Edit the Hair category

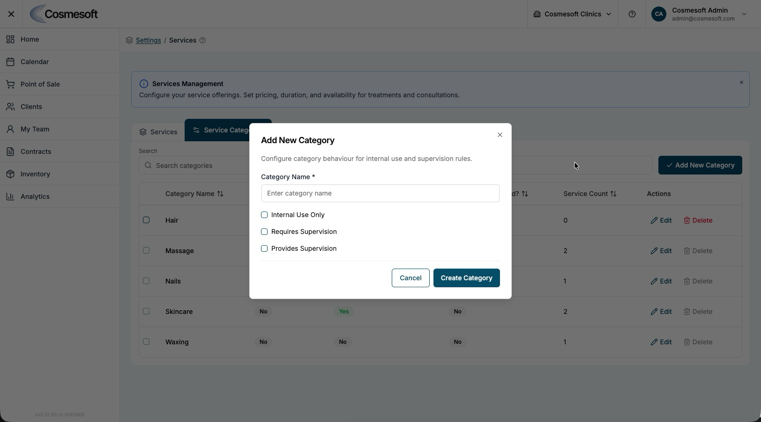click(661, 220)
